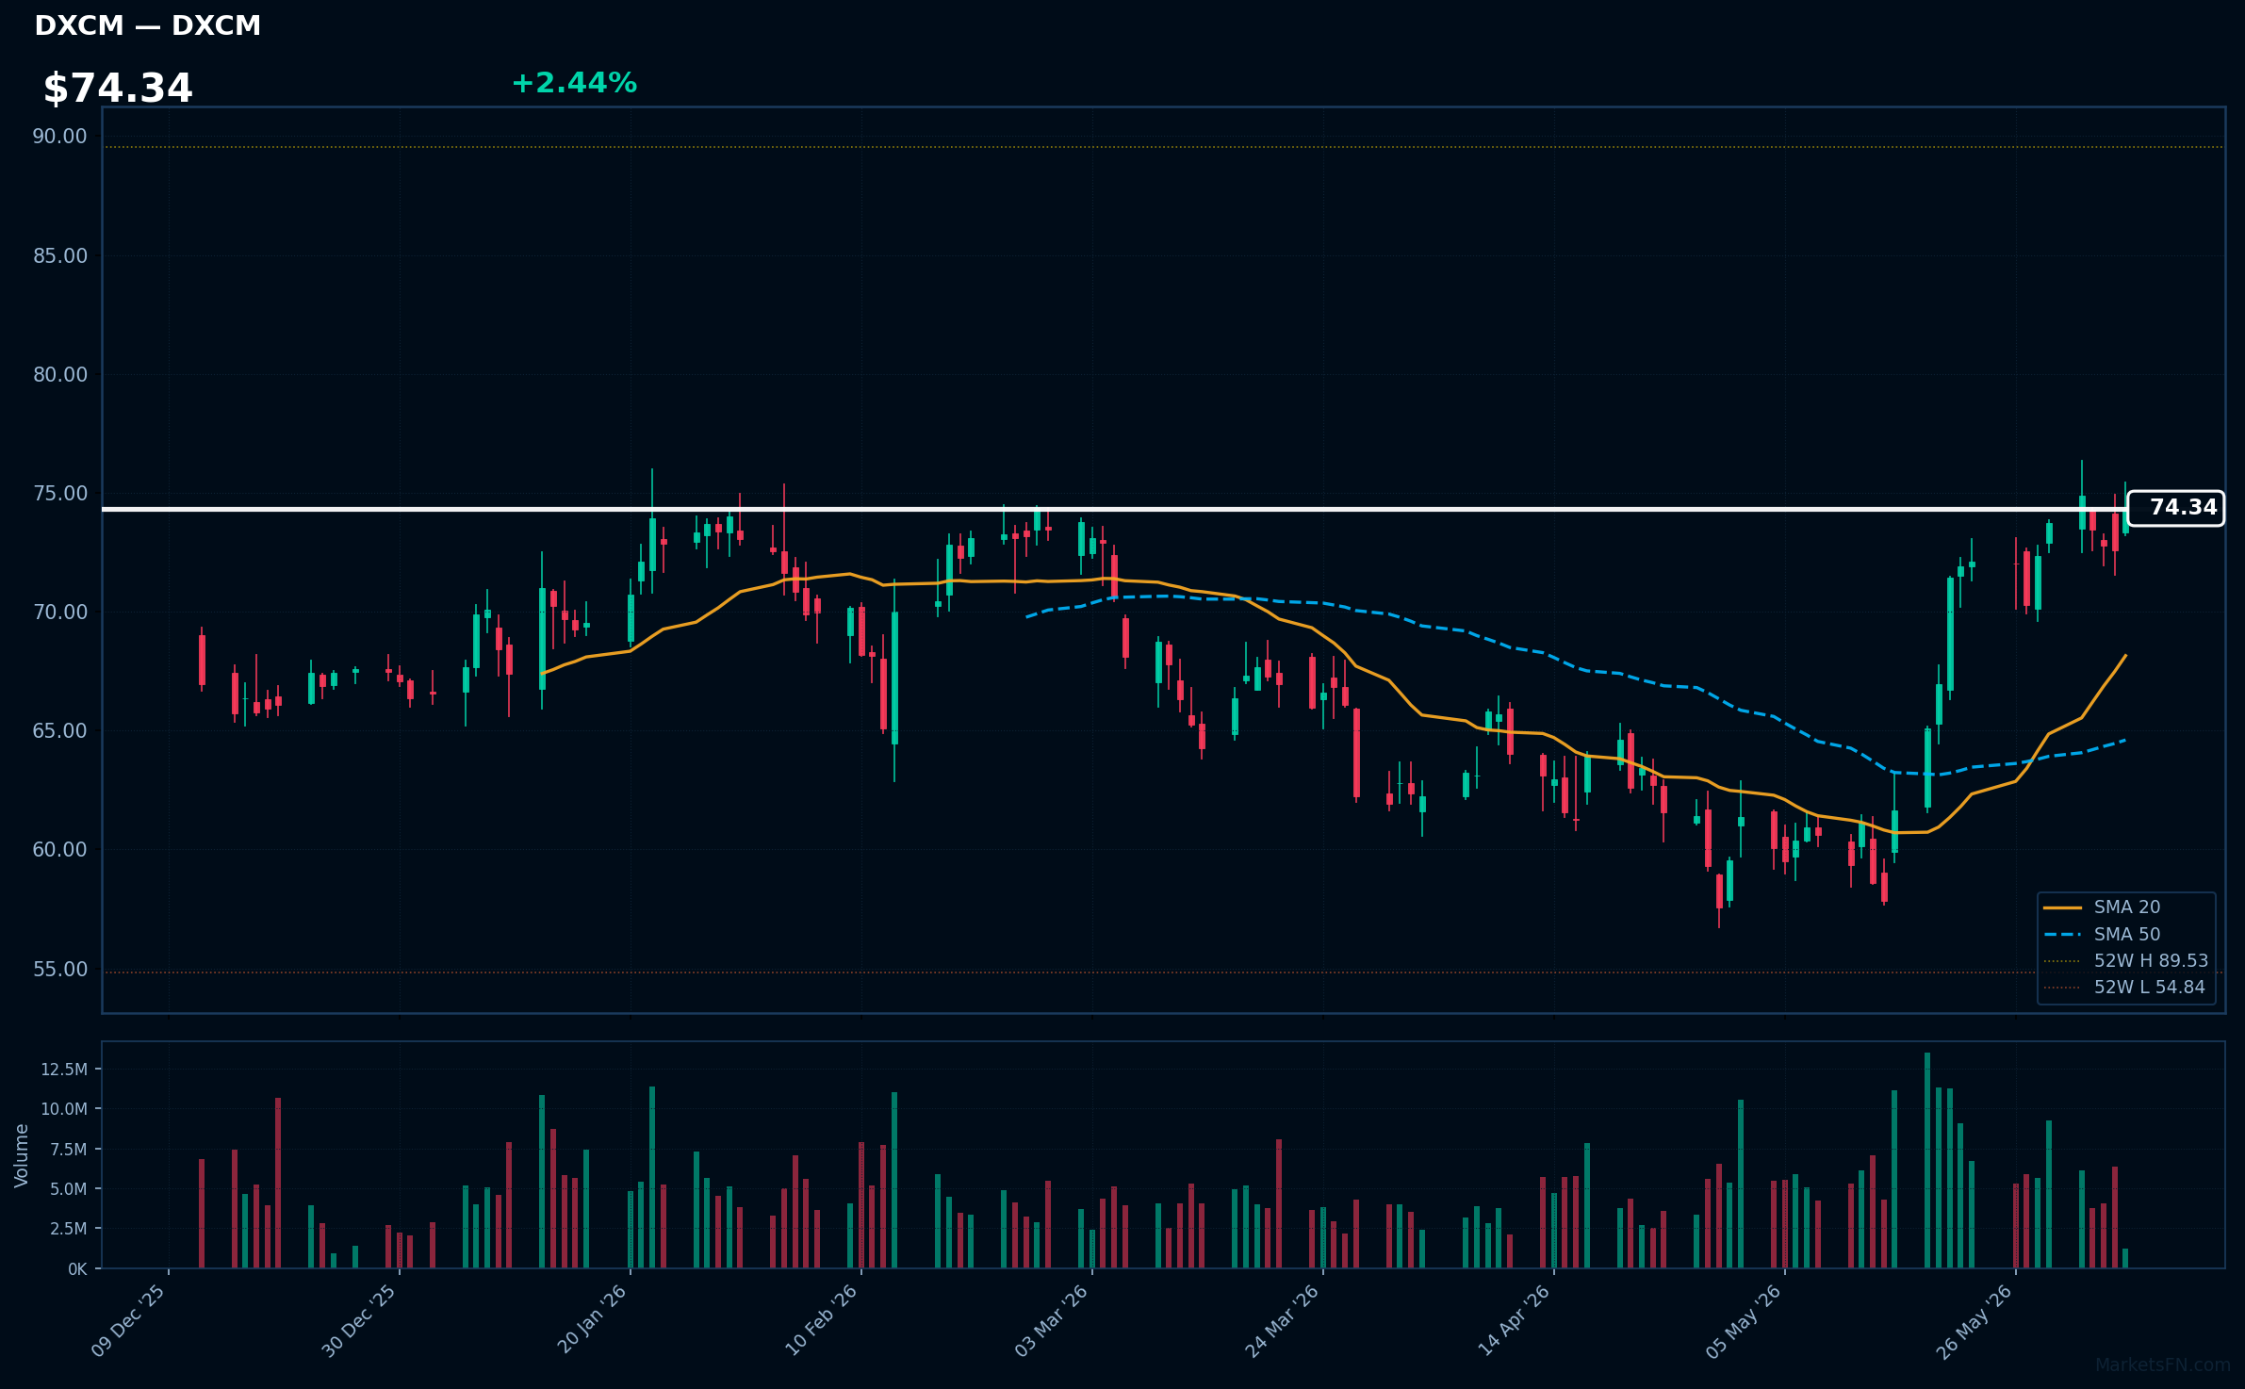Click the 05 May '26 date label
Image resolution: width=2245 pixels, height=1389 pixels.
[1745, 1321]
